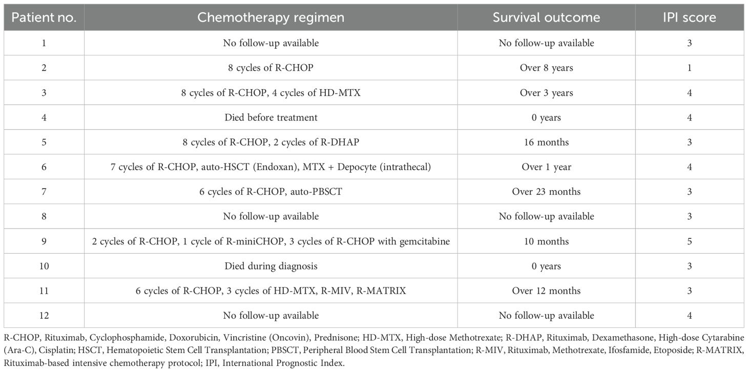
Task: Click the 'Patient no.' column header
Action: tap(44, 17)
